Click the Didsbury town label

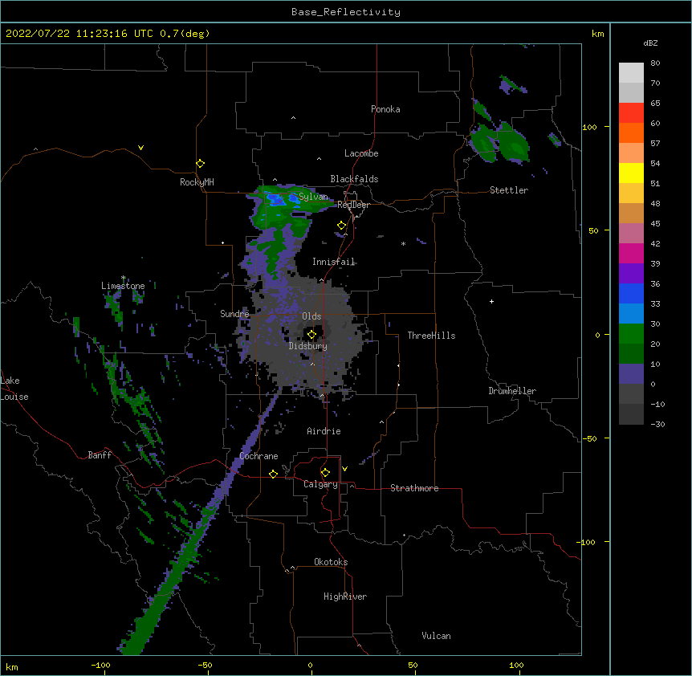[x=308, y=346]
